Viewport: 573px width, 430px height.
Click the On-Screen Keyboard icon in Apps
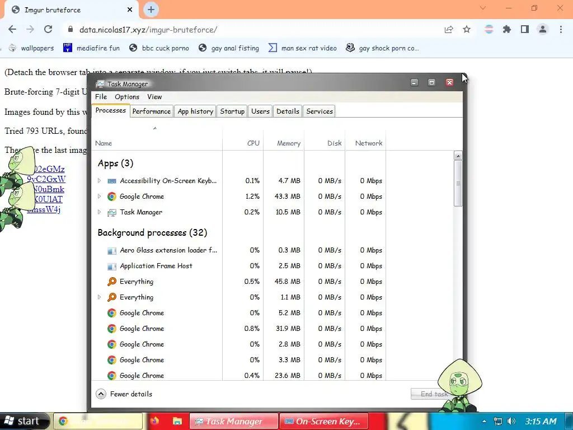pos(112,181)
